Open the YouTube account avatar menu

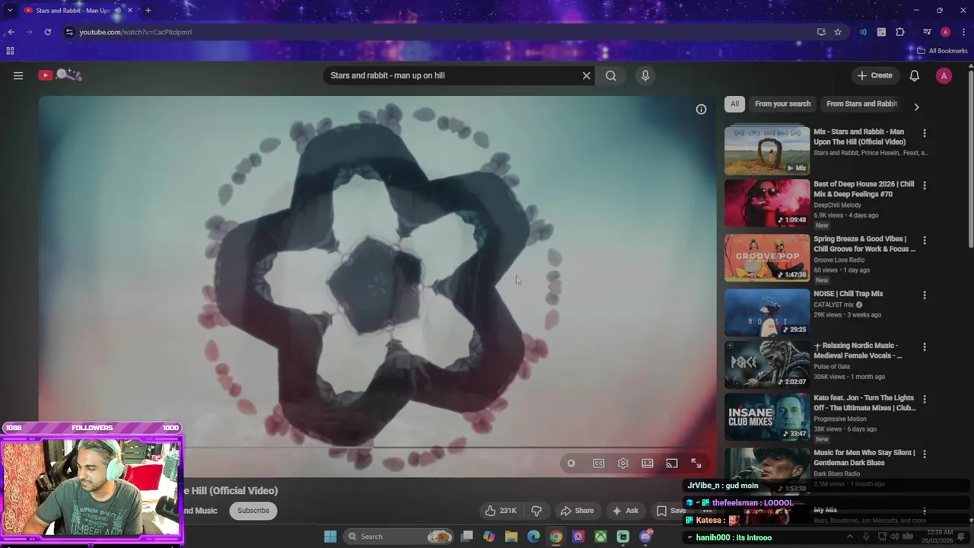(944, 75)
